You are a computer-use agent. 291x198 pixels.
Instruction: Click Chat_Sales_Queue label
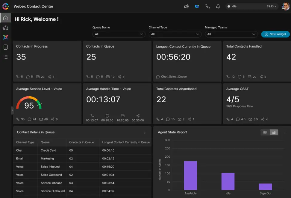174,77
